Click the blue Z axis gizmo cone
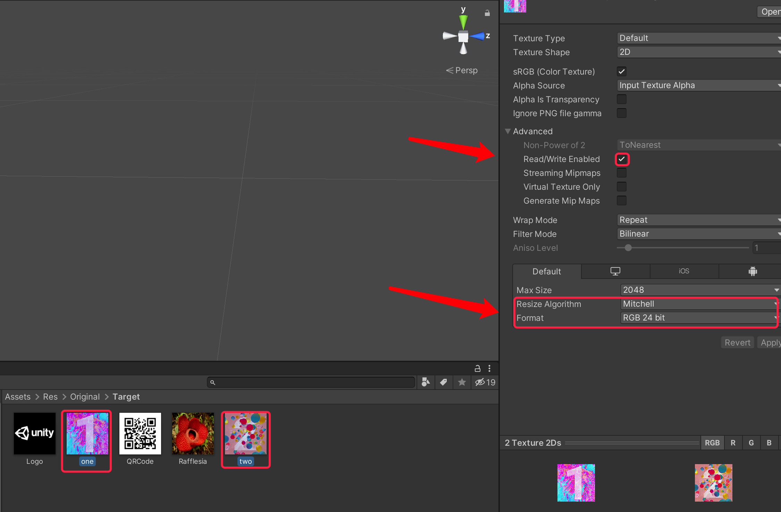781x512 pixels. (477, 36)
